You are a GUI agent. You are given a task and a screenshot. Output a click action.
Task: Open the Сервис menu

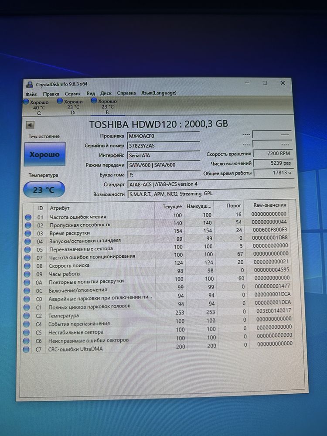pyautogui.click(x=73, y=94)
